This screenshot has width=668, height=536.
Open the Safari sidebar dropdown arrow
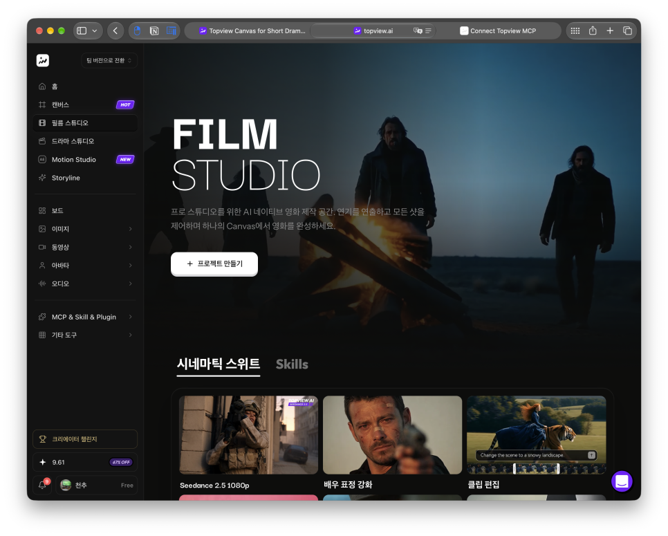tap(95, 30)
